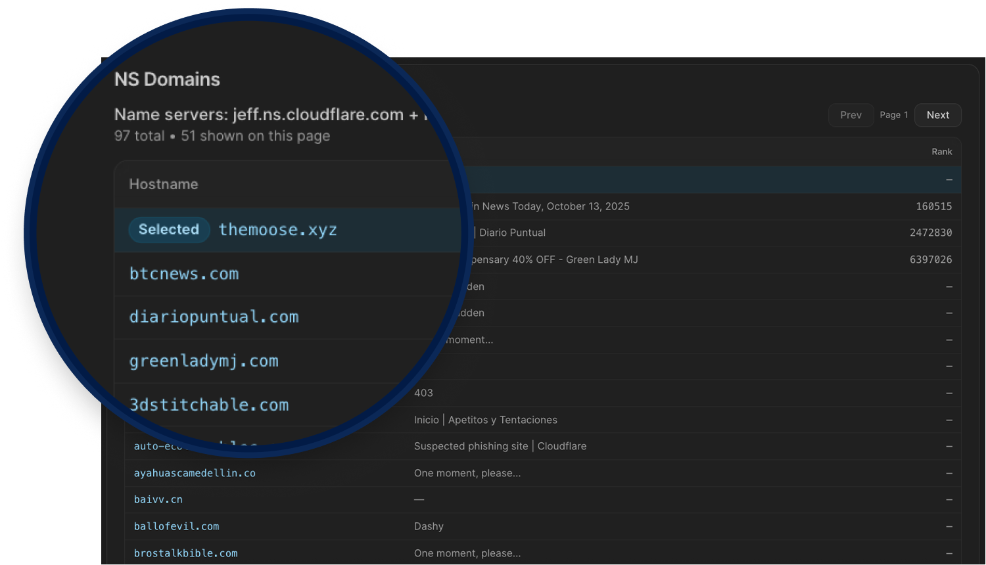Click the 3dstitchable.com hostname
Viewport: 986px width, 565px height.
[x=209, y=405]
